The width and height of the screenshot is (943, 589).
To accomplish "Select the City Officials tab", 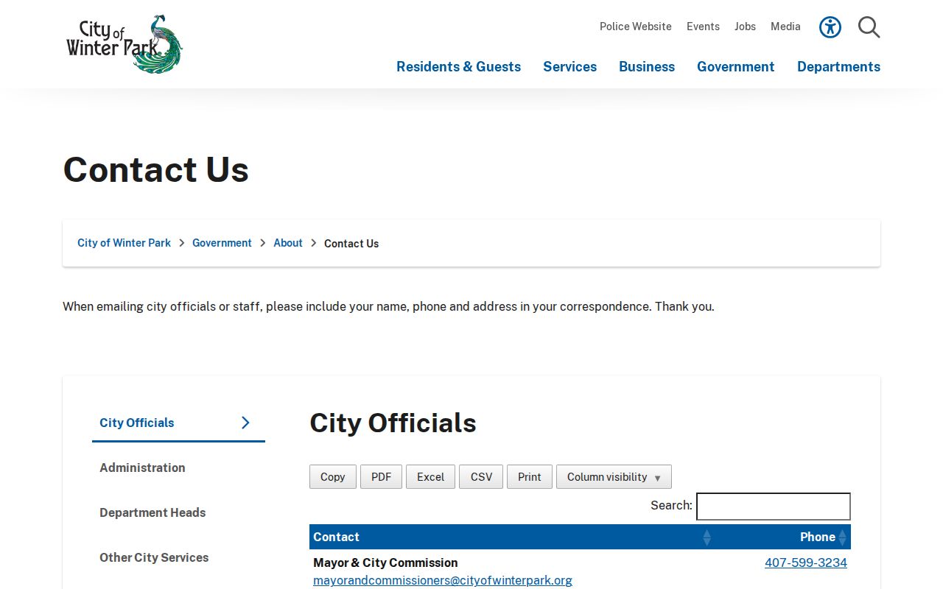I will point(178,423).
